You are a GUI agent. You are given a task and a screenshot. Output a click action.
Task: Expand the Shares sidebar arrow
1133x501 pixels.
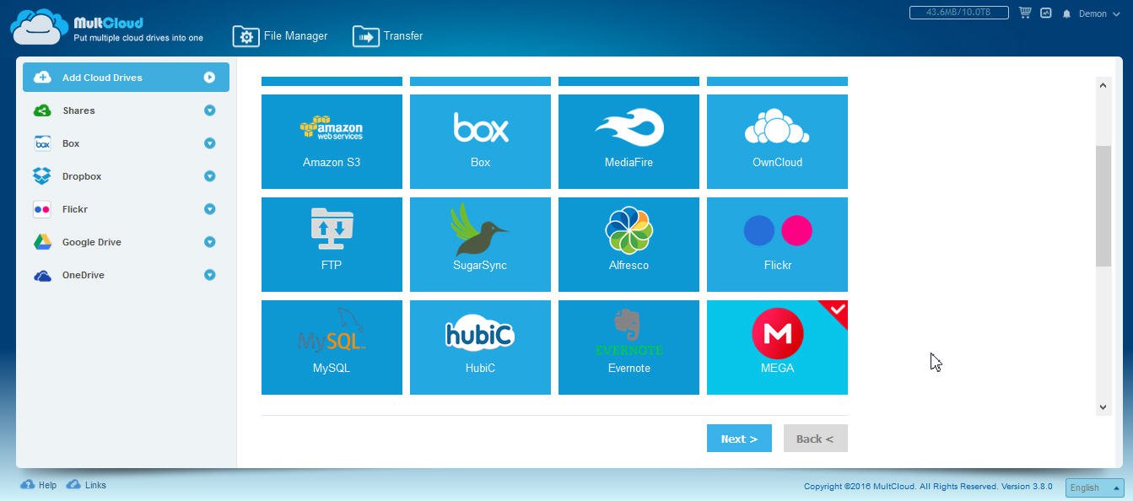(209, 110)
